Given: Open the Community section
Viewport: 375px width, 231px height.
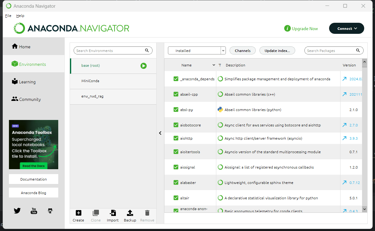Looking at the screenshot, I should click(x=34, y=99).
